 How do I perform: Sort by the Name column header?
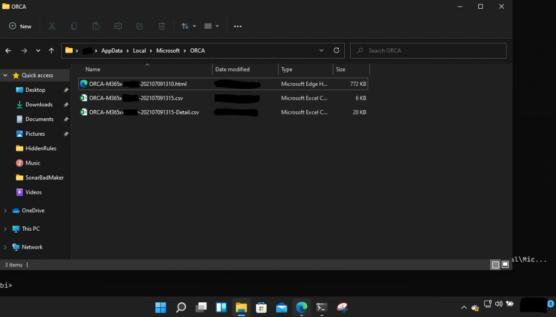point(92,69)
